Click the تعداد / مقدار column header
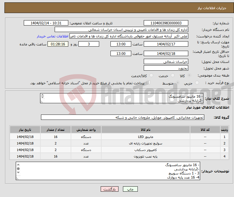This screenshot has height=197, width=234. (56, 130)
